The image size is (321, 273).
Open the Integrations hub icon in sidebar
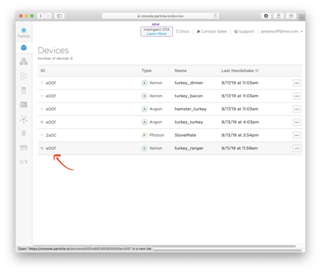[24, 119]
